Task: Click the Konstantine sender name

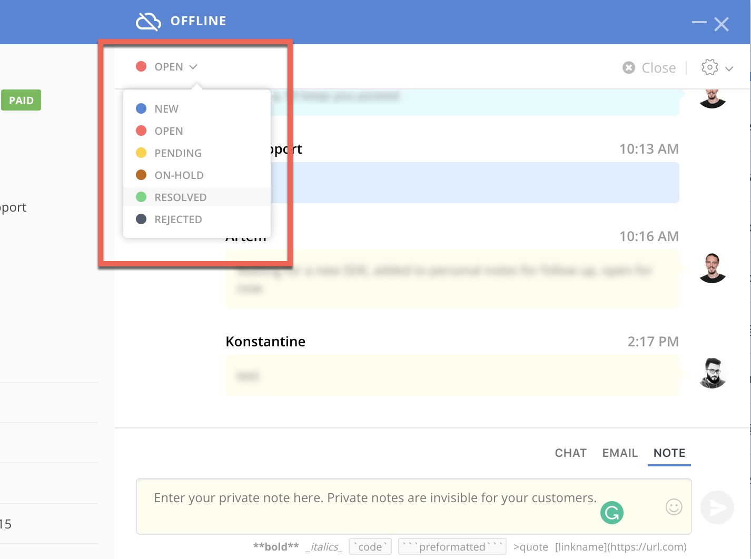Action: point(265,342)
